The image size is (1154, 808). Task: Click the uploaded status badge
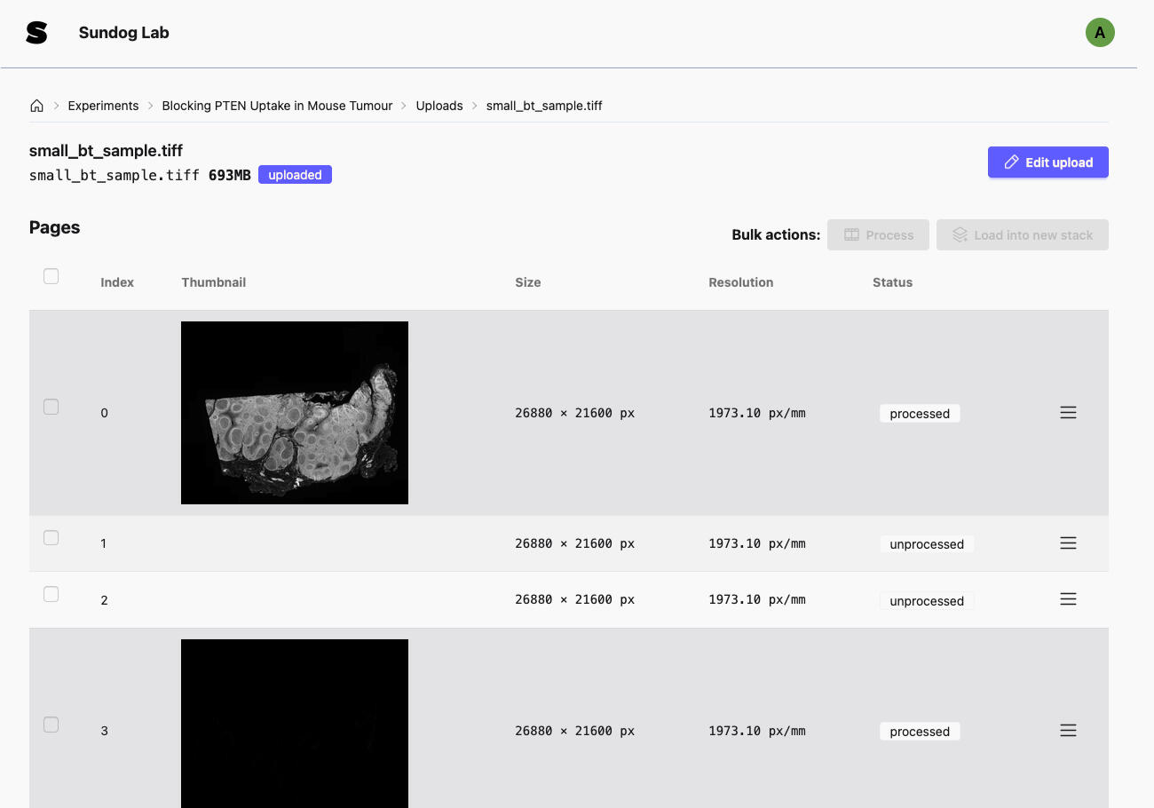click(x=295, y=174)
